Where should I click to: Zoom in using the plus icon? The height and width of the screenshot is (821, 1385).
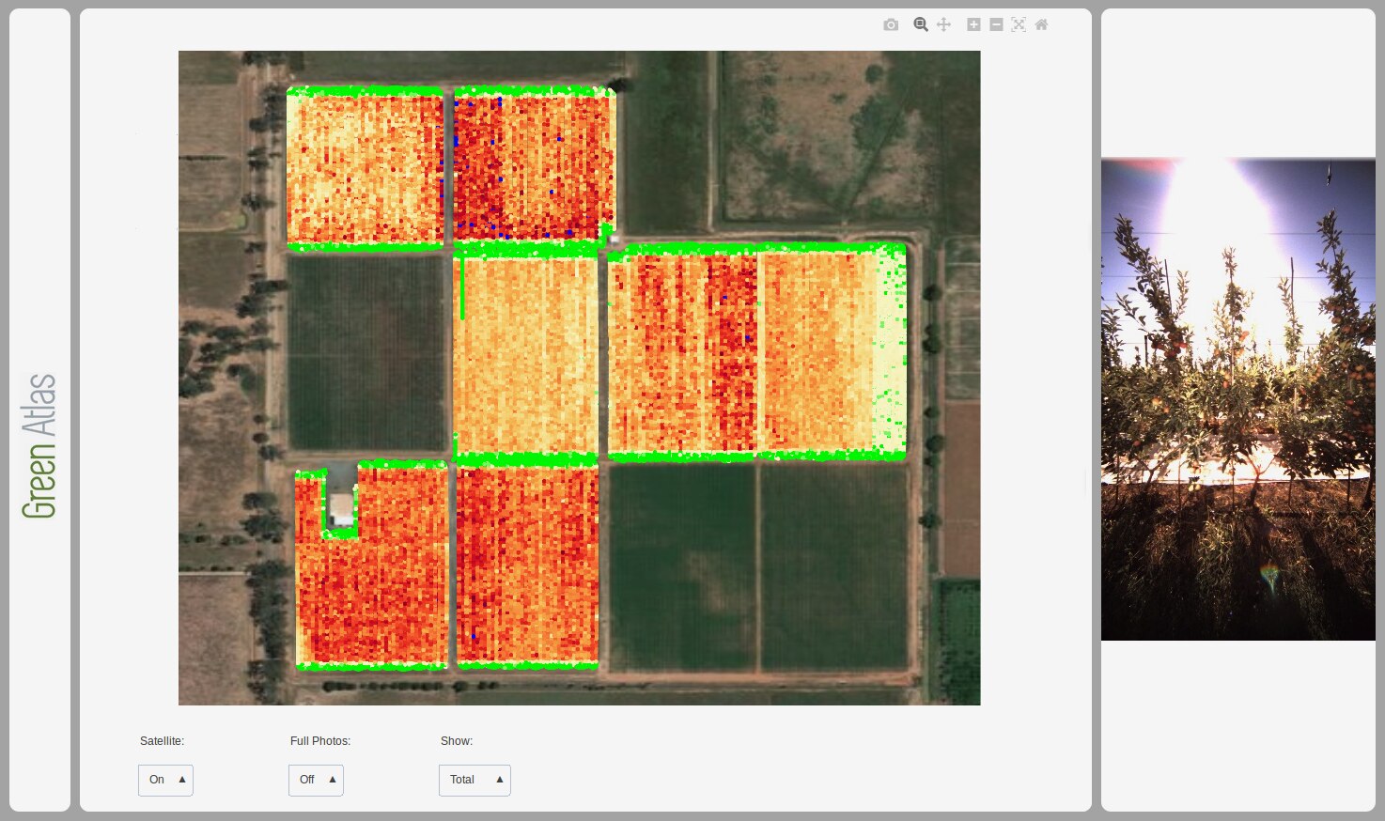coord(973,24)
